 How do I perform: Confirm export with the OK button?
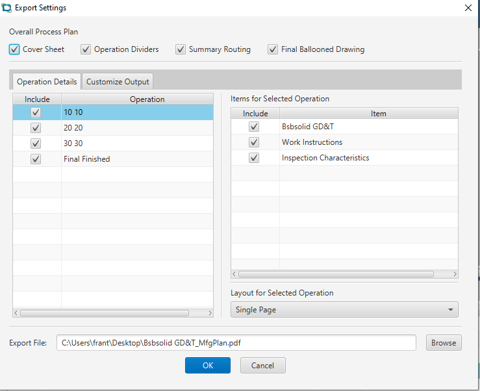click(208, 365)
